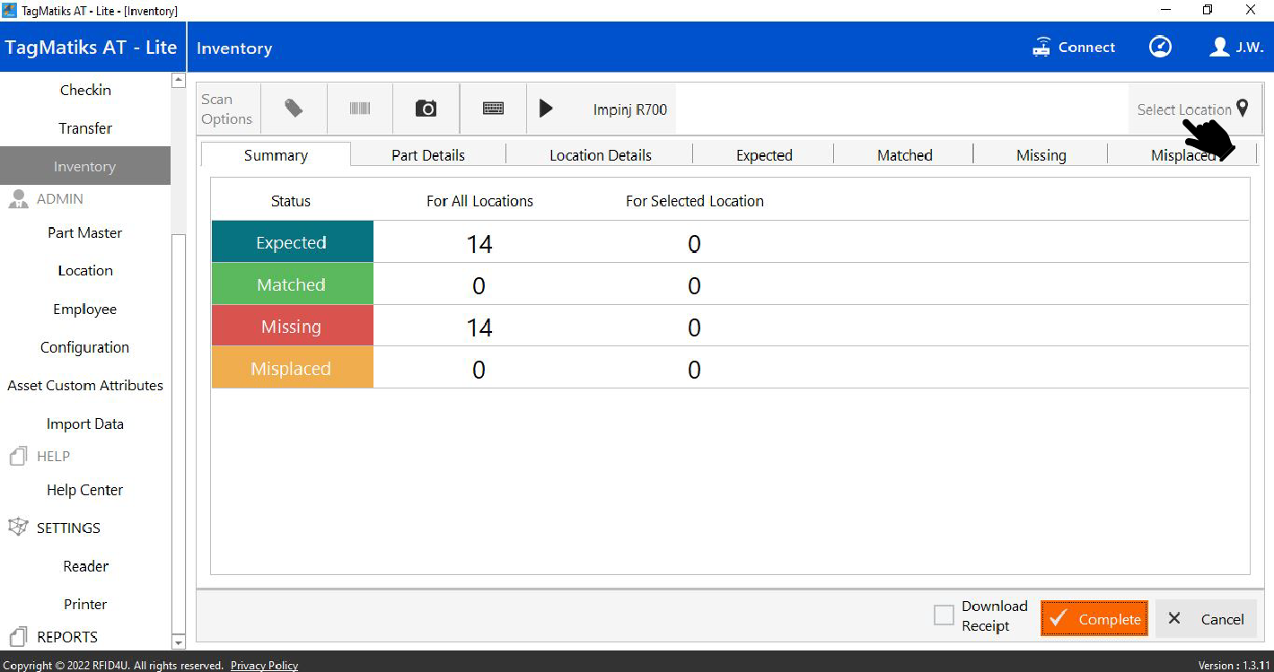Click the RFID tag scan icon
Screen dimensions: 1274x672
tap(294, 109)
